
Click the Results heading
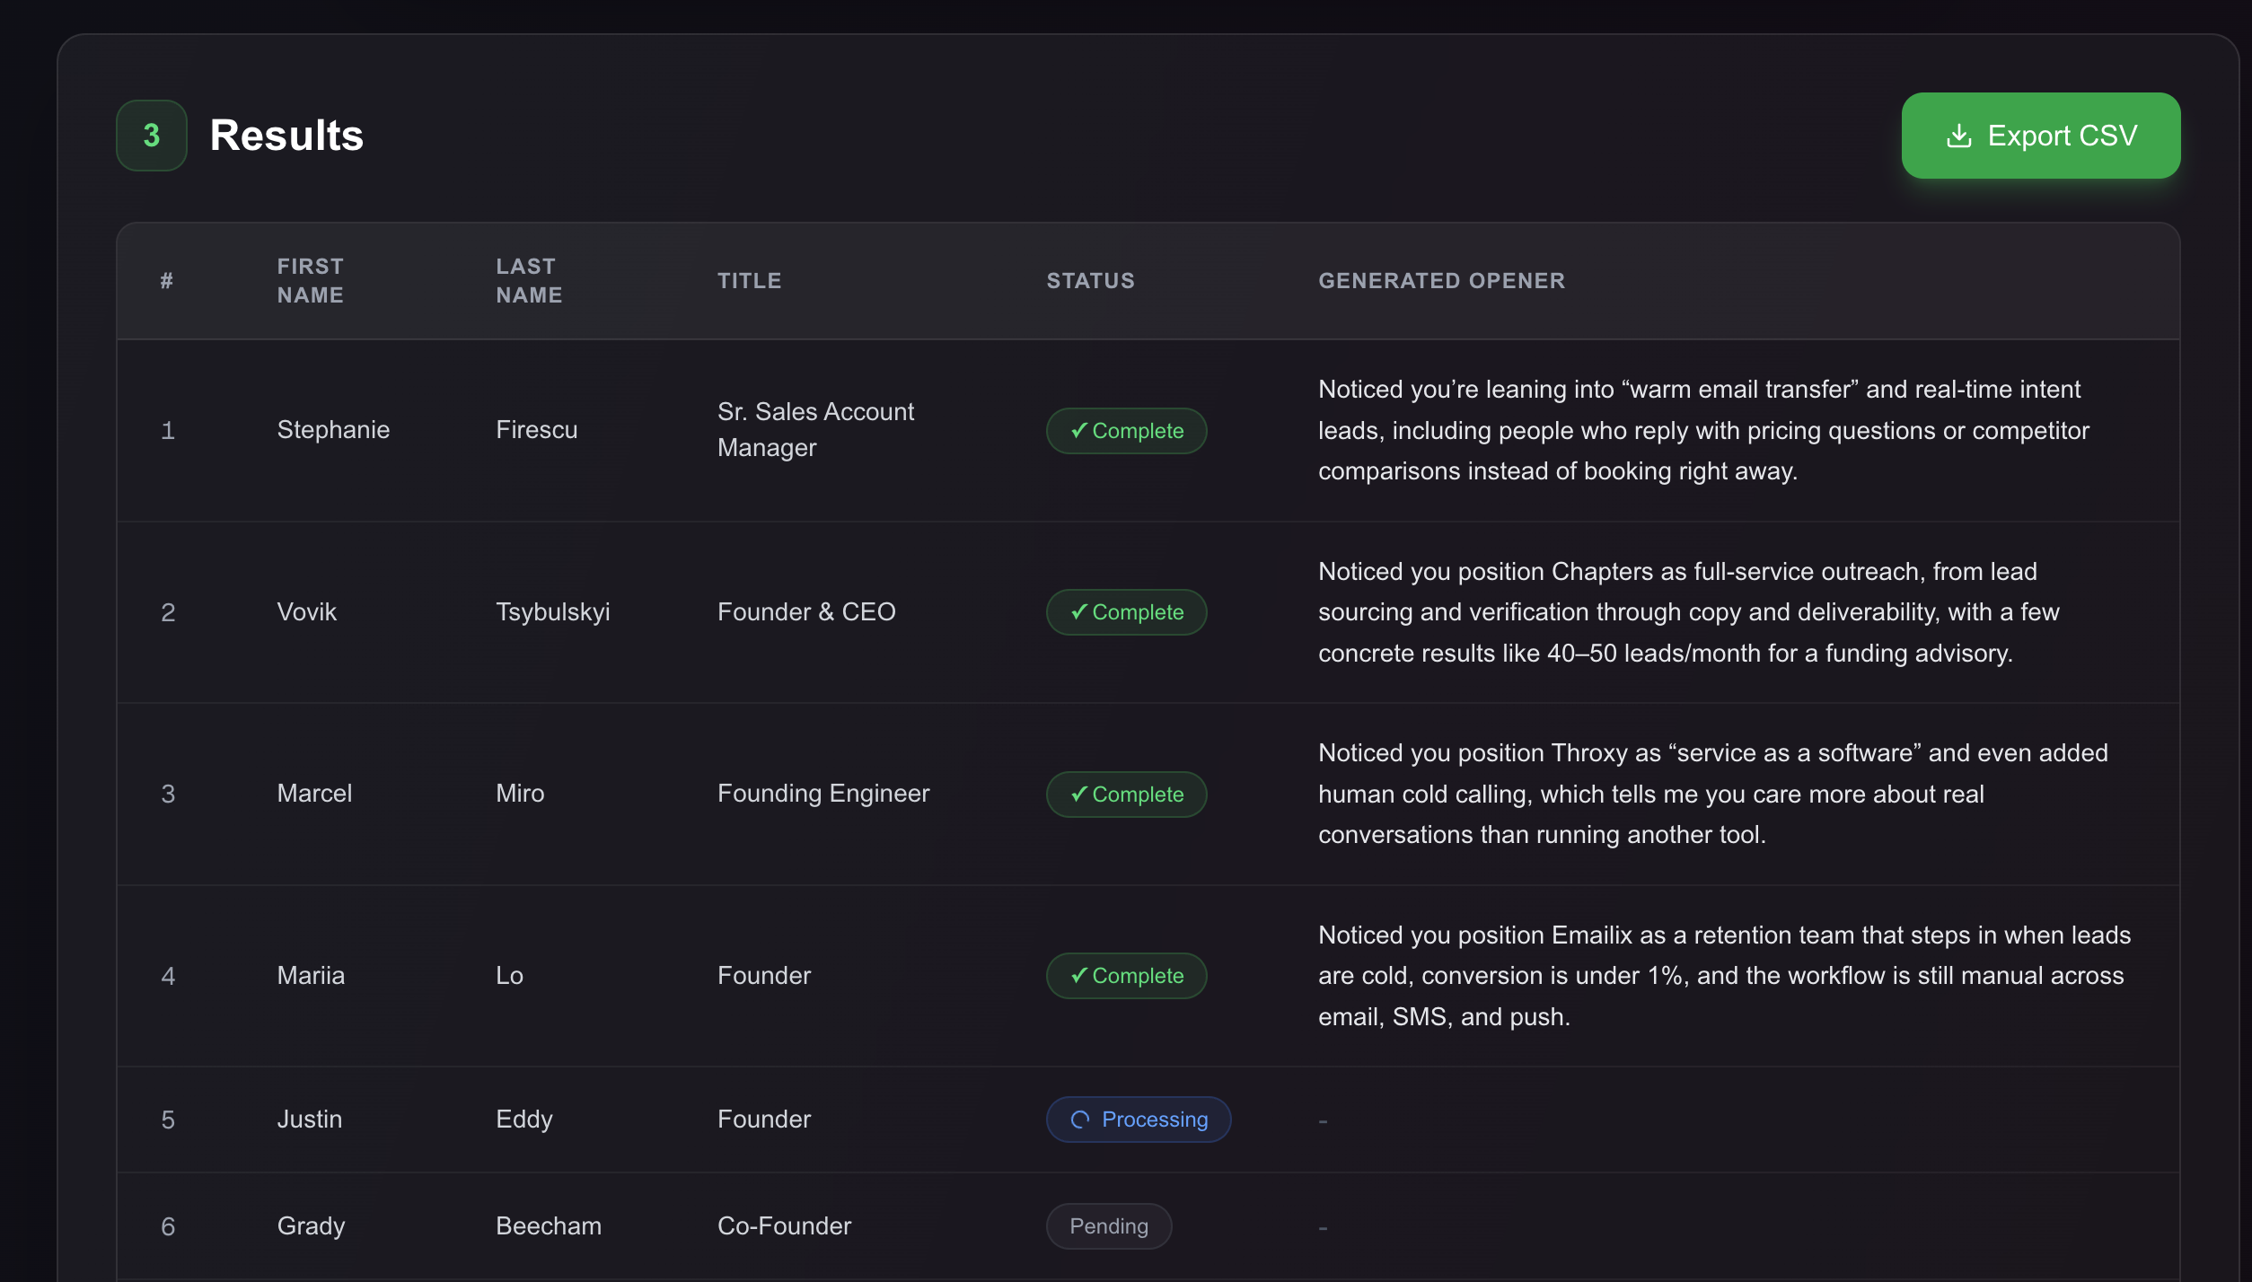tap(286, 136)
